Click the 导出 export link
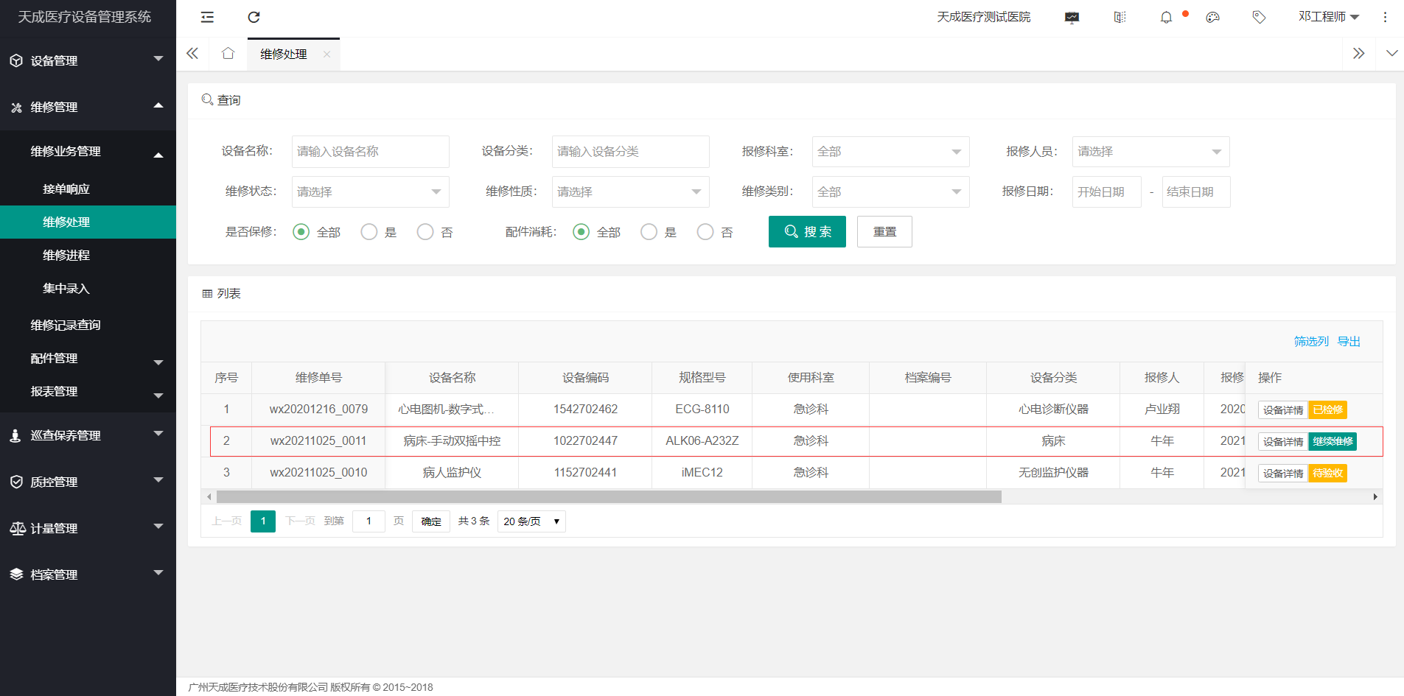Viewport: 1404px width, 696px height. 1349,341
